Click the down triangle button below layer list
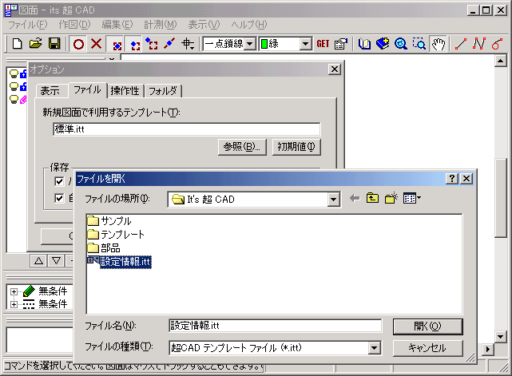This screenshot has width=512, height=376. (56, 261)
